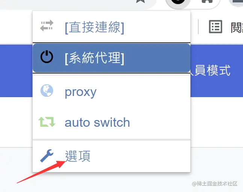Screen dimensions: 243x192
Task: Click the green auto switch arrows icon
Action: tap(47, 122)
